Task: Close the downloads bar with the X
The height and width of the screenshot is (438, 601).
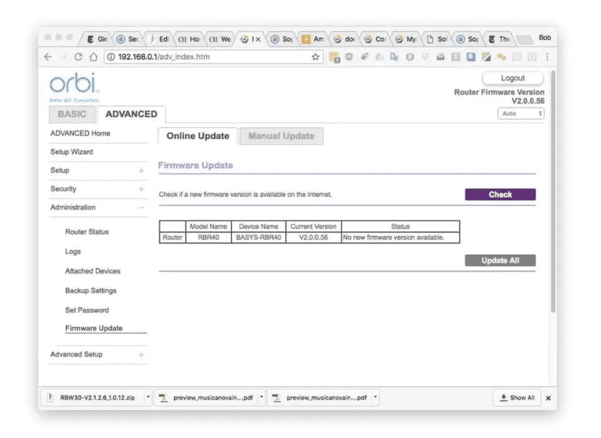Action: pos(548,398)
